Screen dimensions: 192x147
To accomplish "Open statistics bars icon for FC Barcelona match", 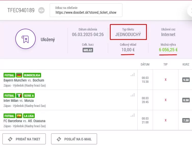I will (133, 115).
